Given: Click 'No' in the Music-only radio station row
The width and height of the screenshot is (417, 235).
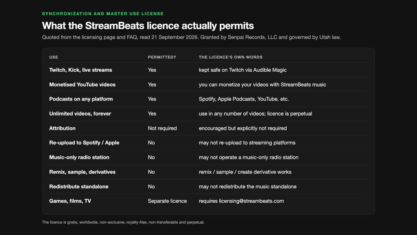Looking at the screenshot, I should pos(152,157).
